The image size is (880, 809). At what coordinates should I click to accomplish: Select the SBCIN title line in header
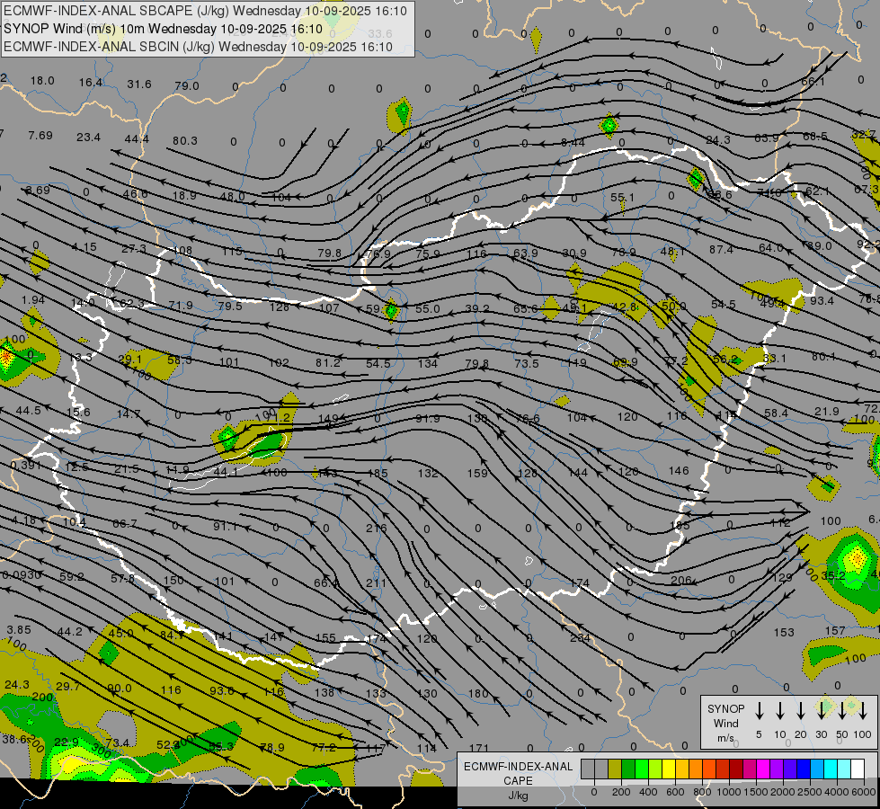click(198, 47)
